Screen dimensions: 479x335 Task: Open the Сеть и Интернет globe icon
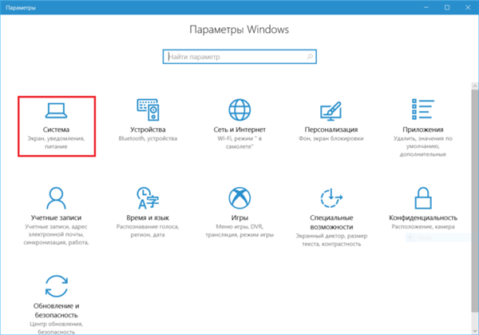pos(239,110)
